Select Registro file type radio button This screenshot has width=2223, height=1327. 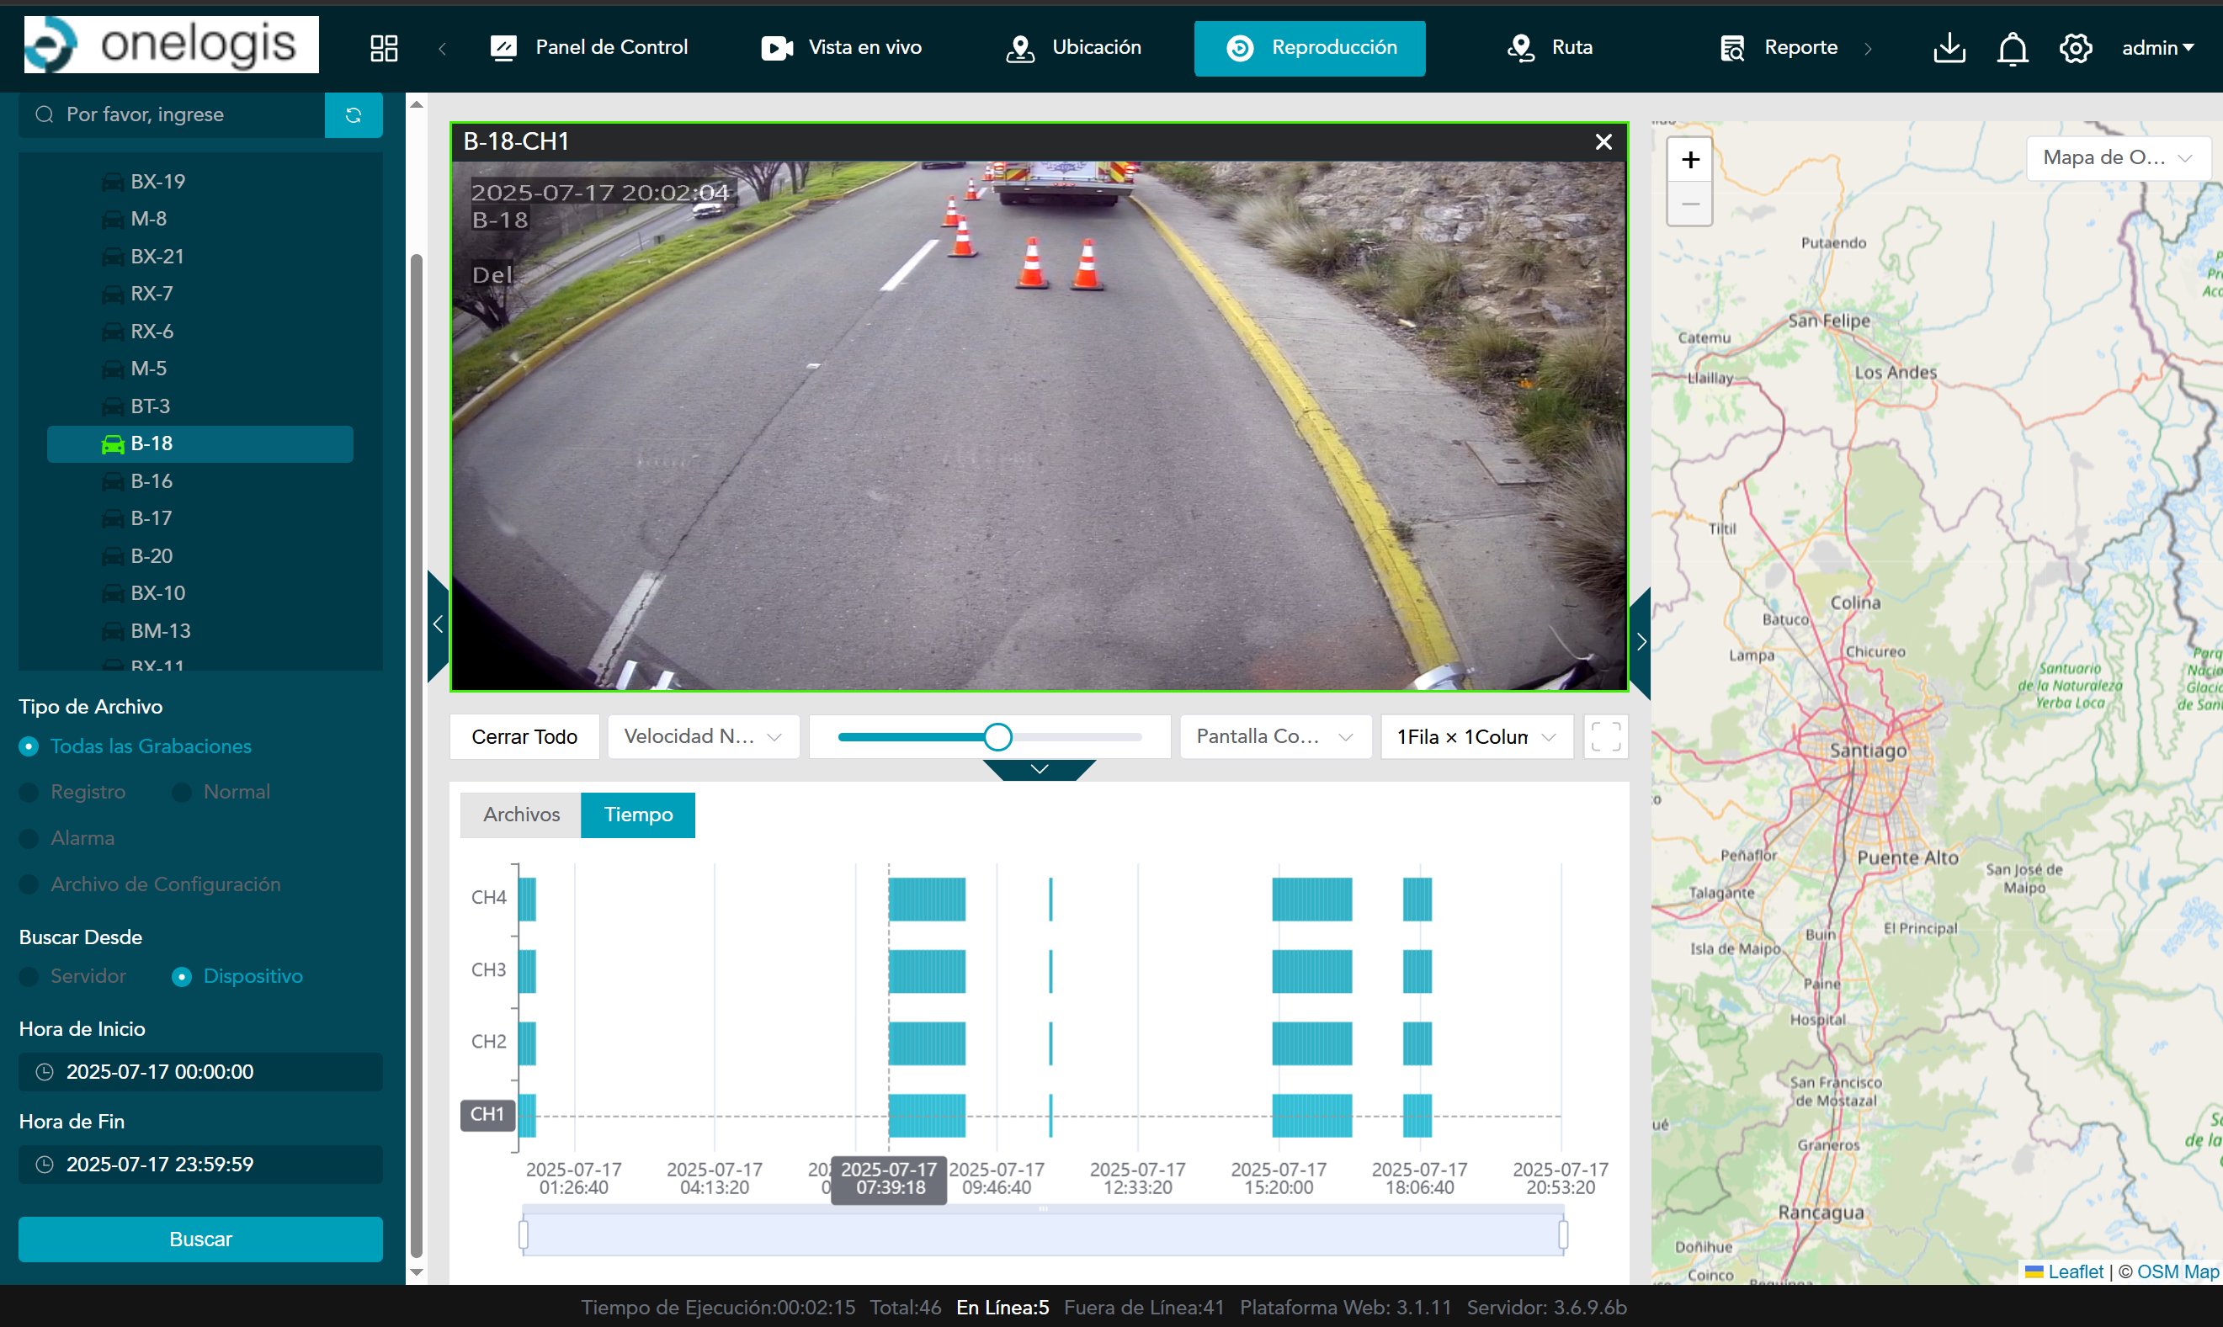tap(29, 793)
